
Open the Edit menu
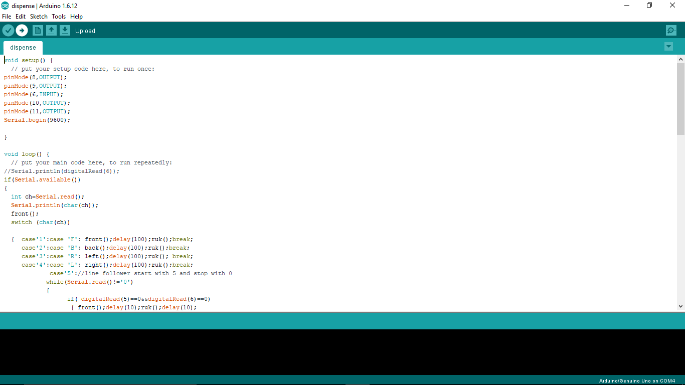(x=21, y=17)
